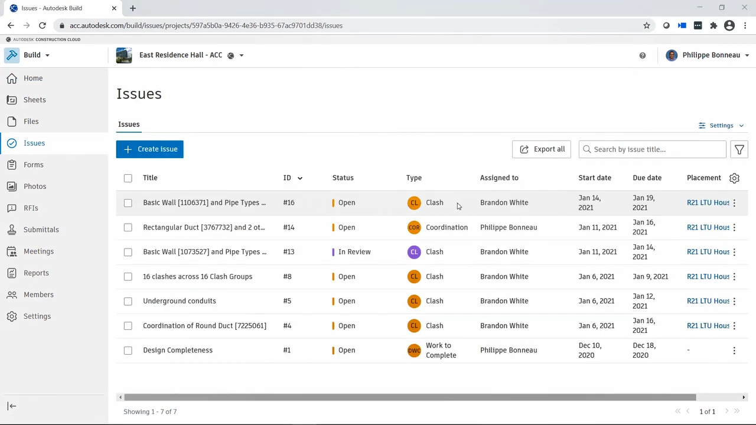The image size is (756, 425).
Task: Click the project thumbnail image
Action: click(x=124, y=55)
